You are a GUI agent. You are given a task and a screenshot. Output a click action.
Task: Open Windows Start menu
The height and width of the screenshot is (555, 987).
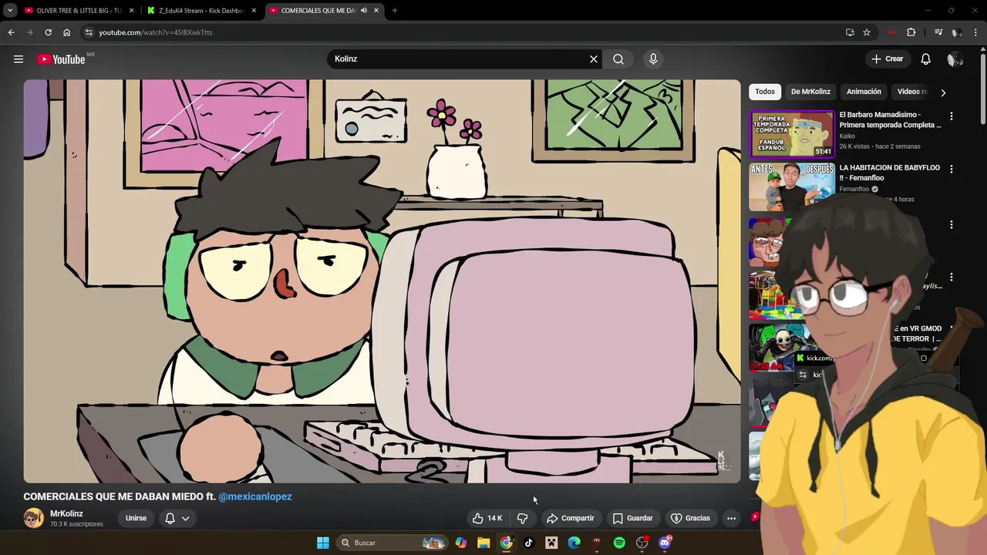coord(323,543)
